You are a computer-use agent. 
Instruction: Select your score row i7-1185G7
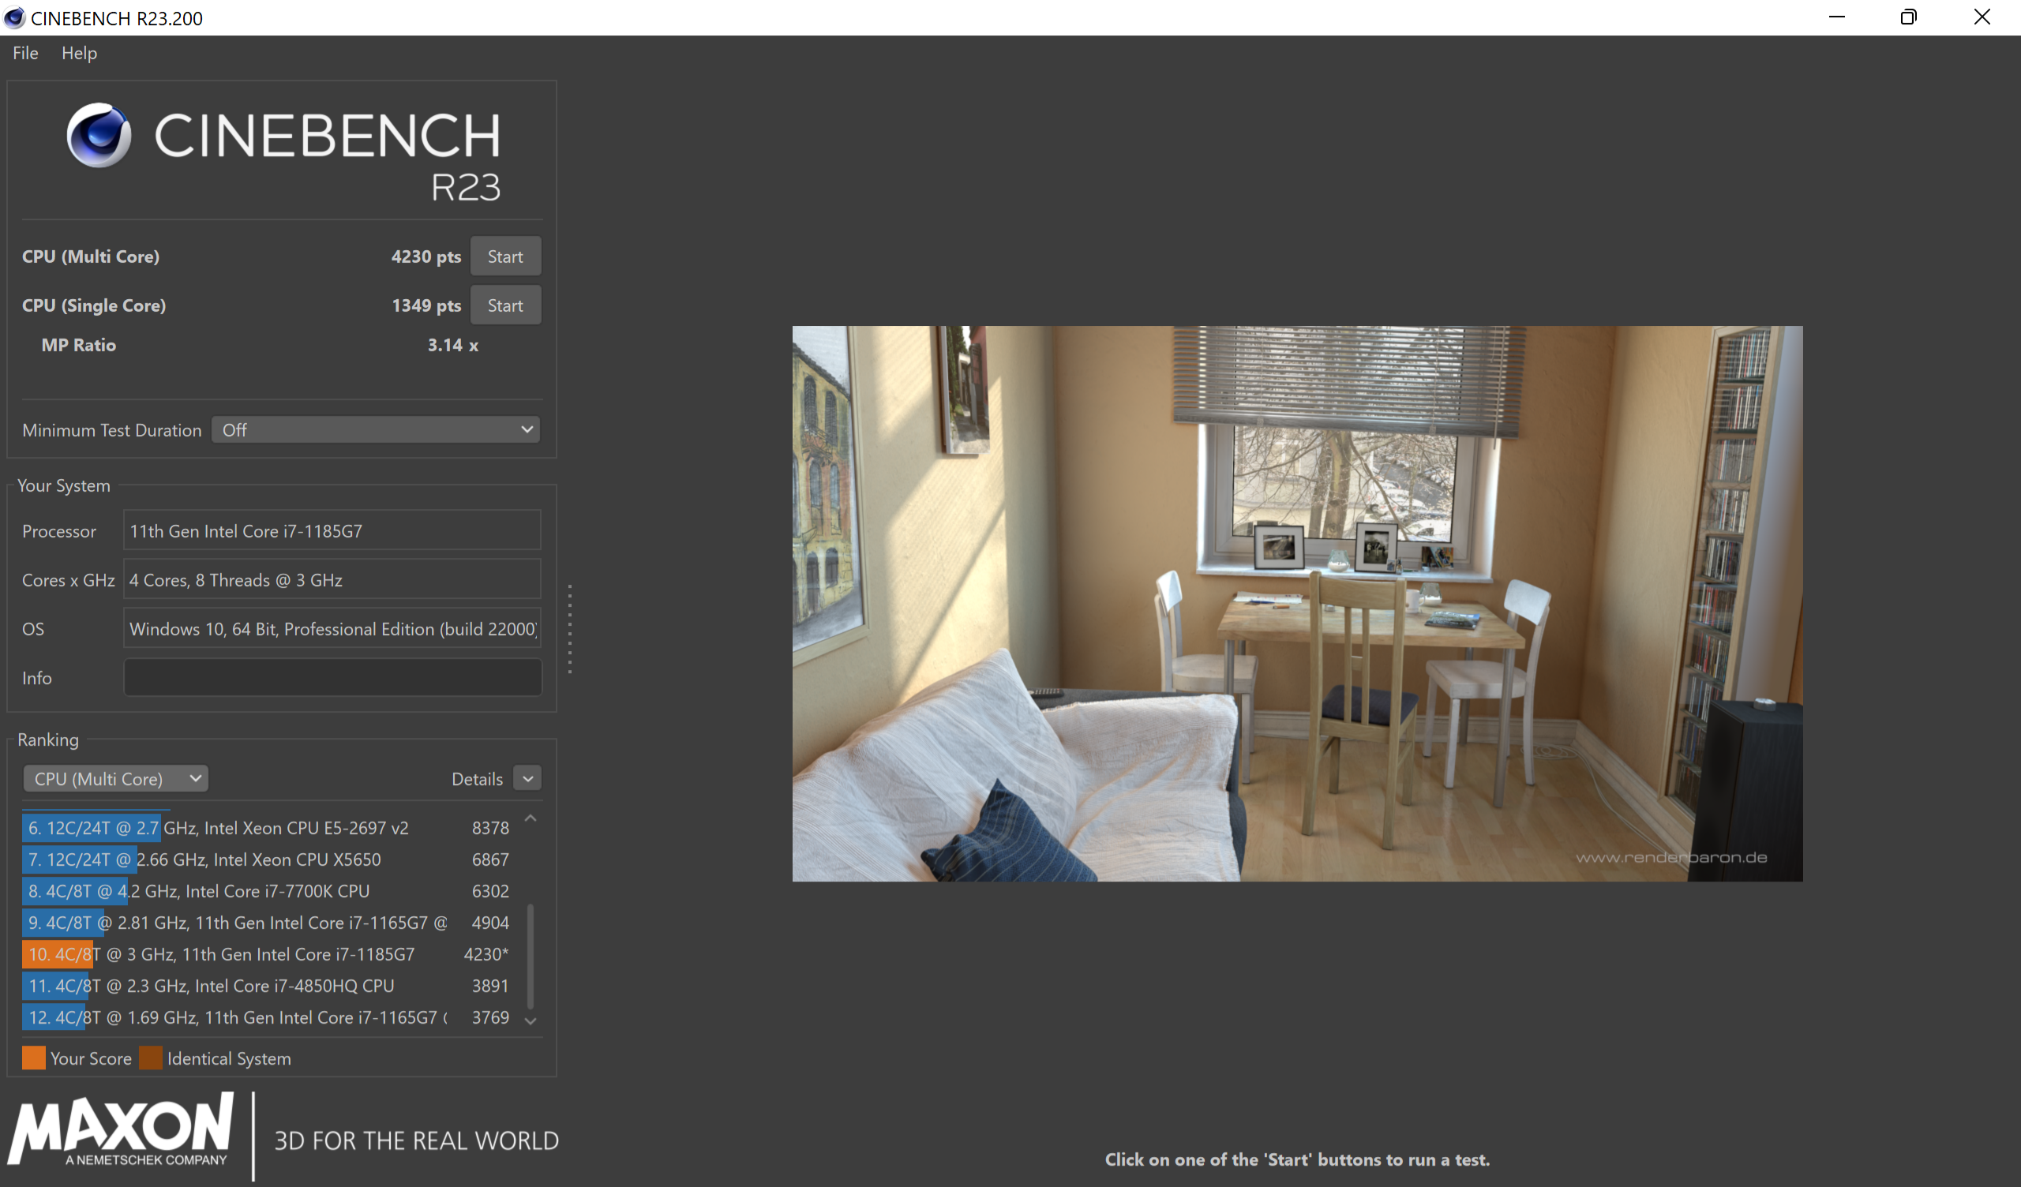pyautogui.click(x=267, y=954)
